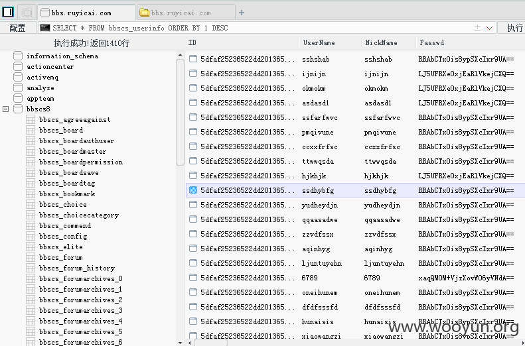
Task: Click the row icon for user okmokm
Action: pos(193,88)
